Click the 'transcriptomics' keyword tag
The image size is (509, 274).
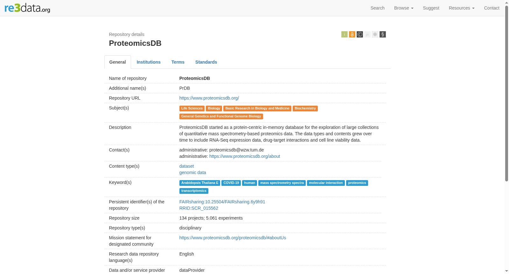pyautogui.click(x=194, y=191)
